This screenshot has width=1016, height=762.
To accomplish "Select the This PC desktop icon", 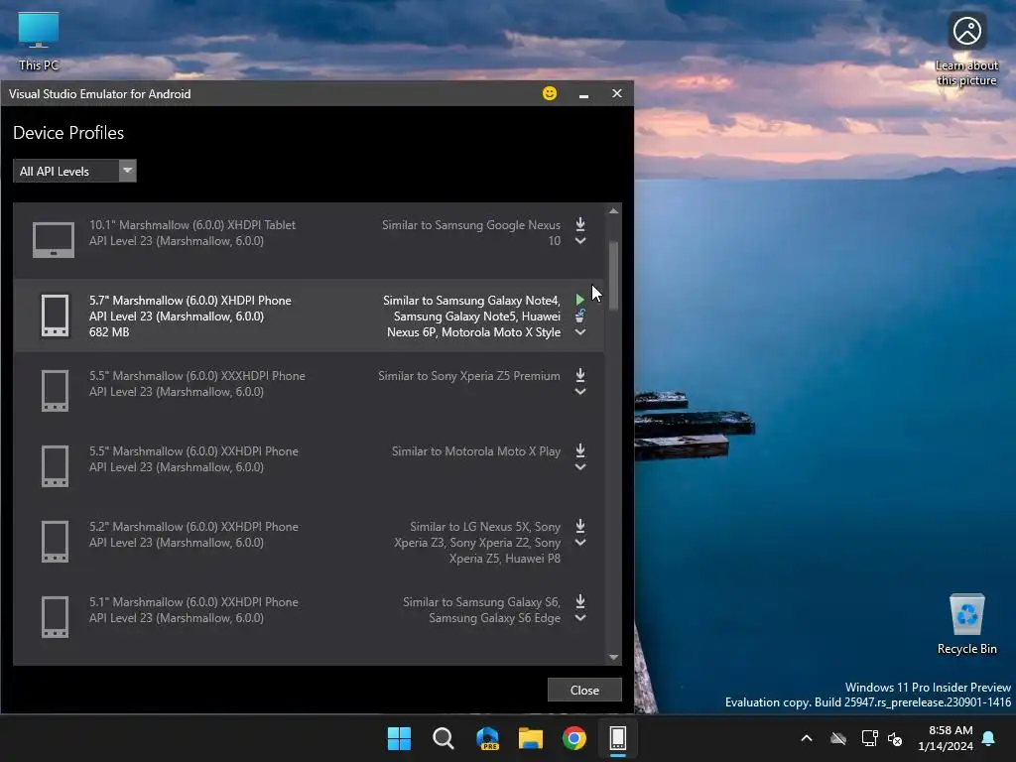I will (x=39, y=41).
